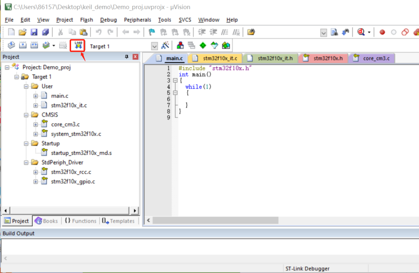Toggle the Project panel auto-hide pin
Viewport: 419px width, 273px height.
tap(126, 57)
